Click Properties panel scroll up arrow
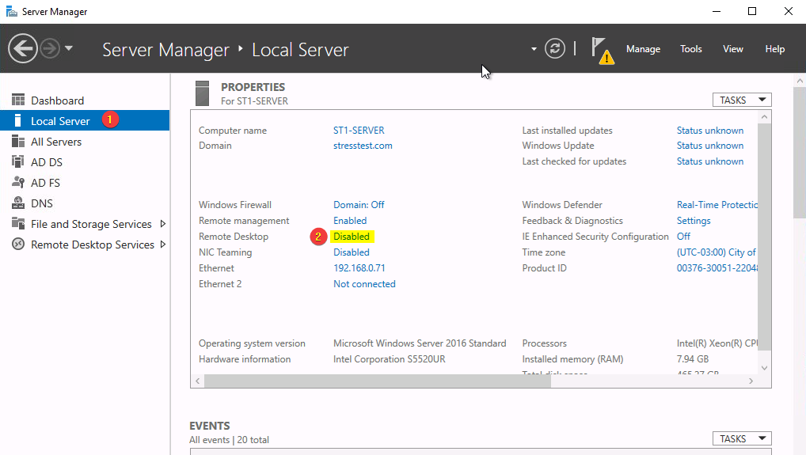 click(764, 117)
